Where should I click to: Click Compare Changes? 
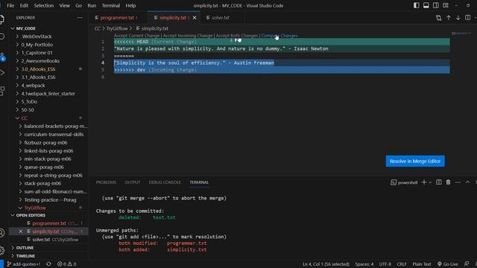[279, 36]
